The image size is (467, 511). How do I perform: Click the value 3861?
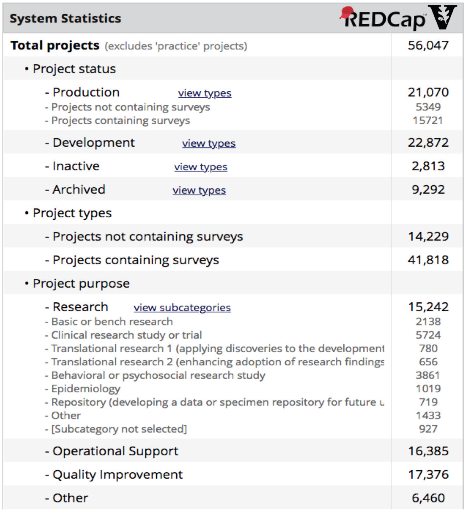428,376
